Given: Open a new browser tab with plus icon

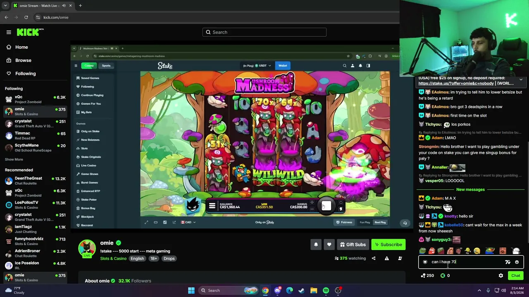Looking at the screenshot, I should coord(80,6).
